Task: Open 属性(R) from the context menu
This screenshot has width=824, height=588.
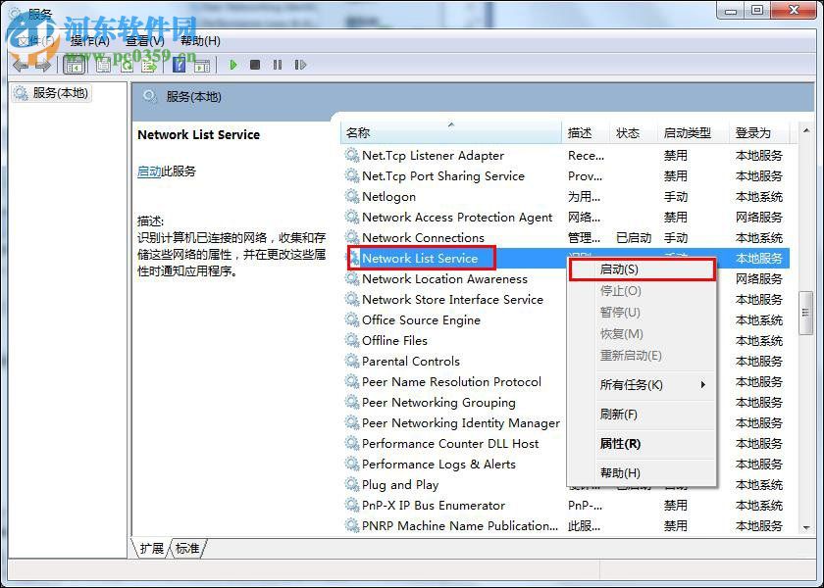Action: [621, 443]
